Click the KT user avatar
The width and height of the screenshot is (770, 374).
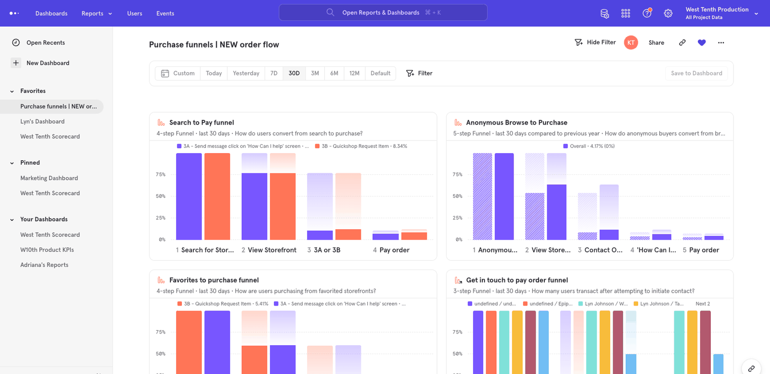631,42
